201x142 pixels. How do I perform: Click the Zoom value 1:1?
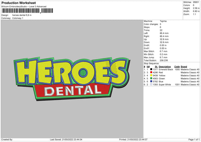click(x=194, y=14)
